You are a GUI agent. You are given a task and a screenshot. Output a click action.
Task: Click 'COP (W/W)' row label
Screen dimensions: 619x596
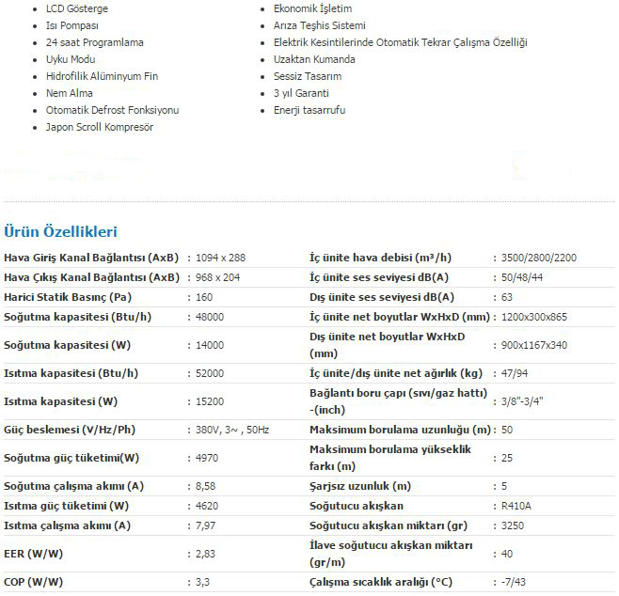coord(34,582)
